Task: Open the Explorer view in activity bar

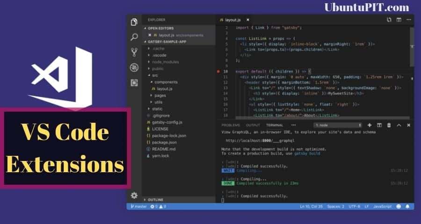Action: [x=134, y=22]
